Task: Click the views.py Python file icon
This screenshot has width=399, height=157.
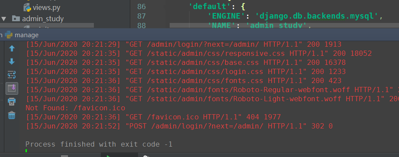Action: point(27,8)
